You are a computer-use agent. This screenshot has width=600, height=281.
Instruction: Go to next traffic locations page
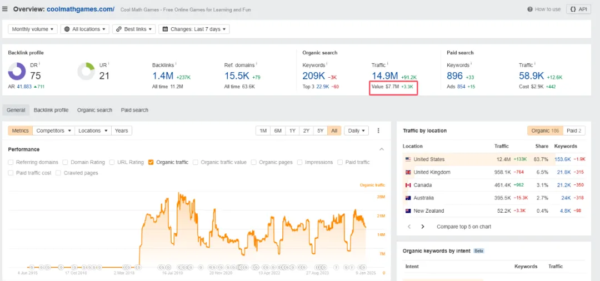coord(423,227)
